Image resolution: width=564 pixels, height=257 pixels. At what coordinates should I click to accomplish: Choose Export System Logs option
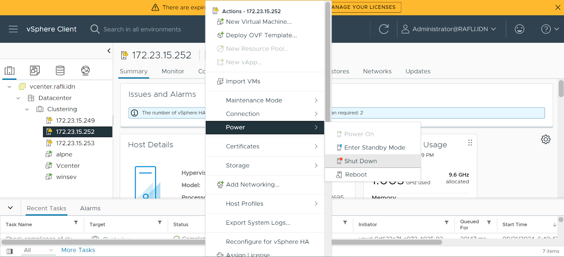265,223
